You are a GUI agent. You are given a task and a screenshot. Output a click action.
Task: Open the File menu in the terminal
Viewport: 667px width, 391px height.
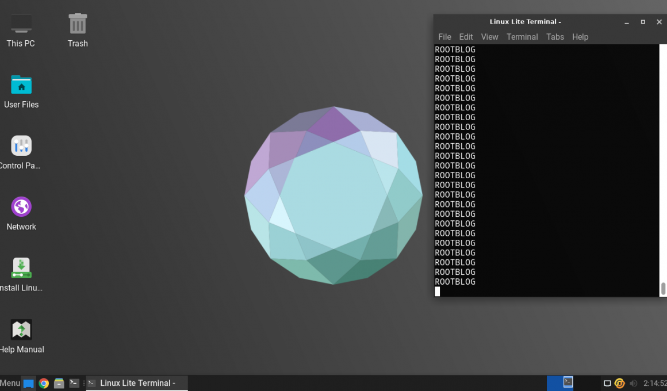(444, 36)
